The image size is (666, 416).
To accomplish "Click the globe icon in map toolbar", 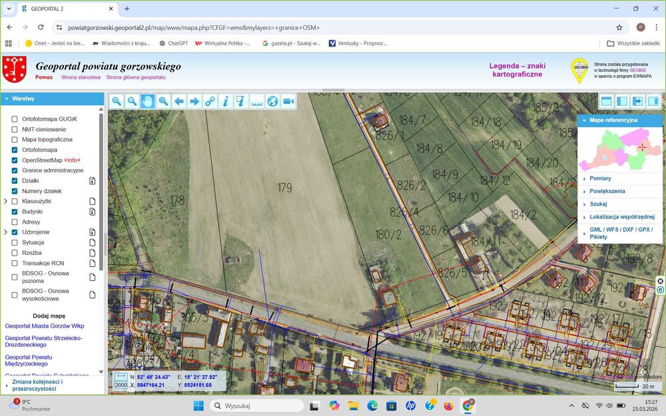I will coord(272,101).
